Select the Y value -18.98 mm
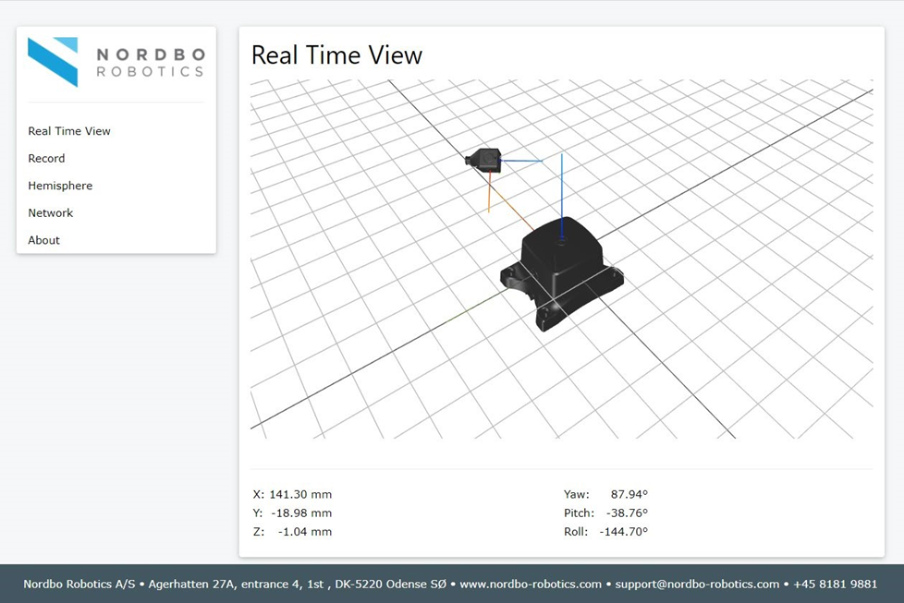 click(301, 513)
